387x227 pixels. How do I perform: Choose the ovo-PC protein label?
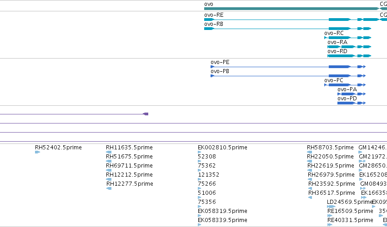(334, 81)
